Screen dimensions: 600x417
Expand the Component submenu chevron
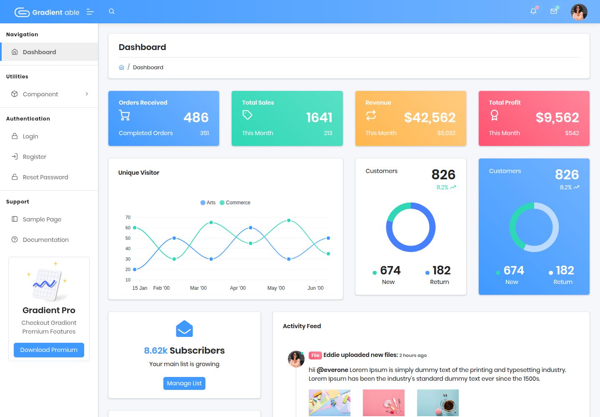click(87, 94)
